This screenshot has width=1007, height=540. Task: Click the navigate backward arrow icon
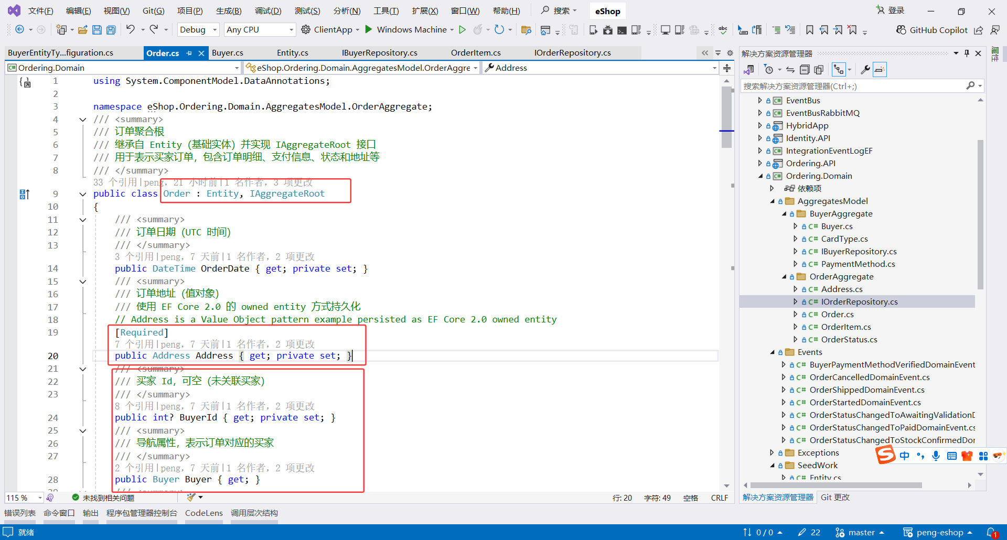(x=19, y=30)
